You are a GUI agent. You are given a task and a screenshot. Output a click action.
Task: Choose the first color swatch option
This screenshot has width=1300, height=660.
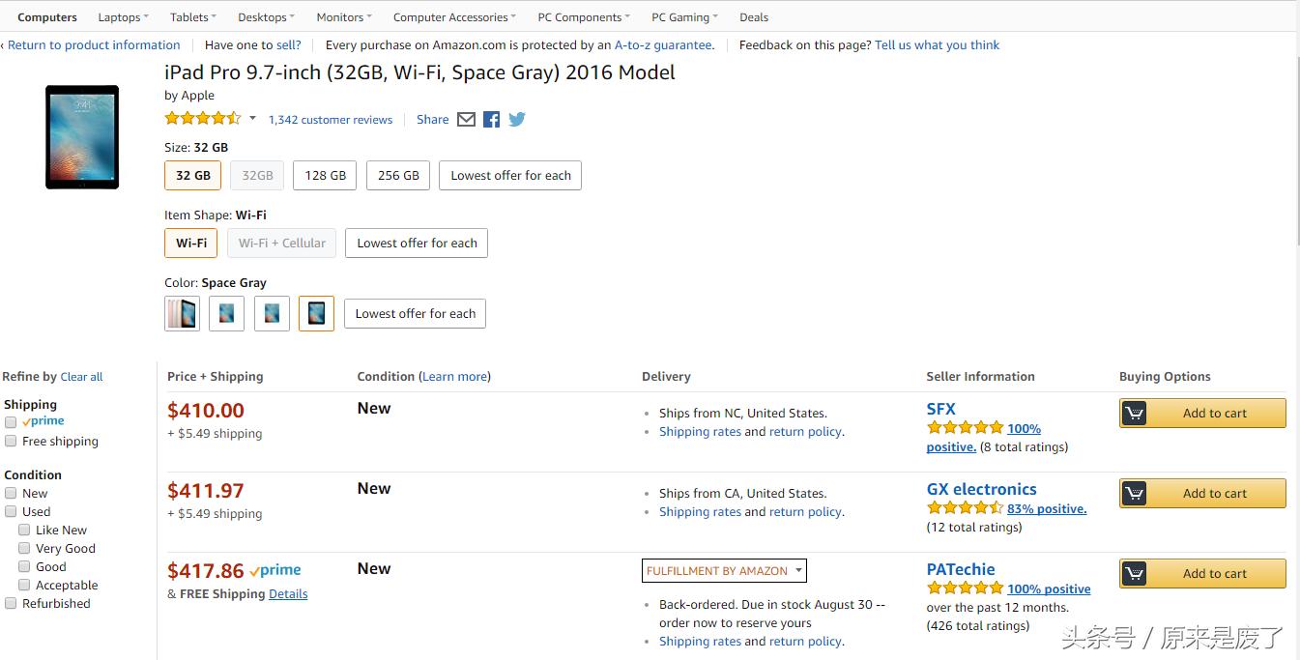click(x=183, y=314)
